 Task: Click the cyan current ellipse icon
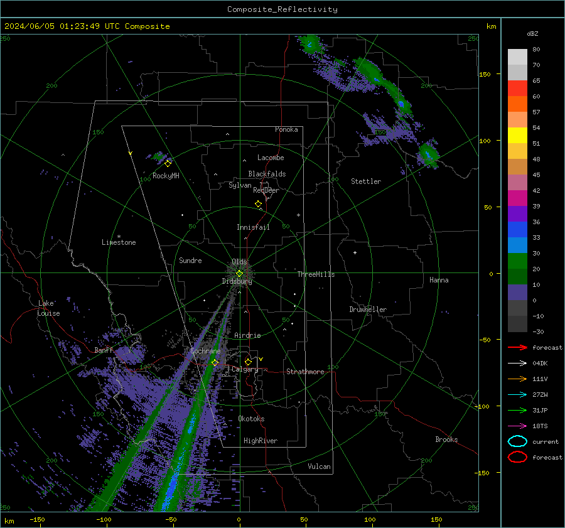coord(517,441)
